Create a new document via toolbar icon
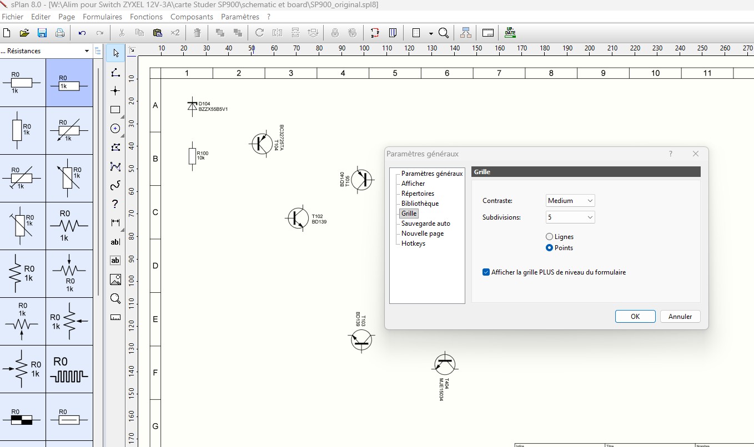The image size is (754, 447). point(7,33)
